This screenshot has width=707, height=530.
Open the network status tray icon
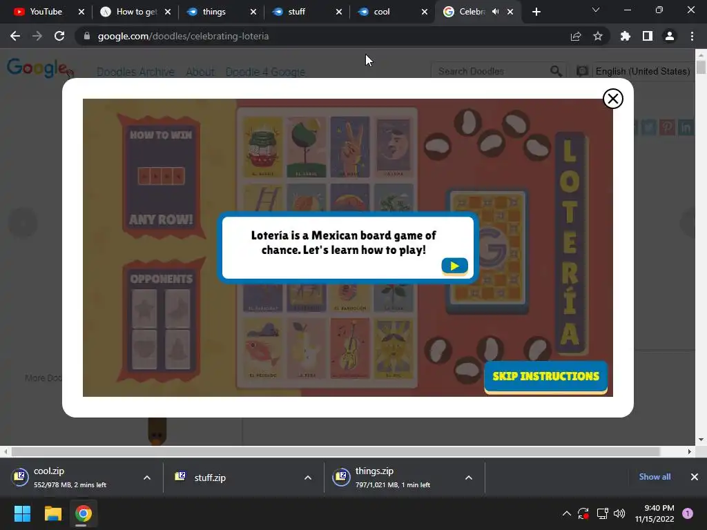coord(602,513)
